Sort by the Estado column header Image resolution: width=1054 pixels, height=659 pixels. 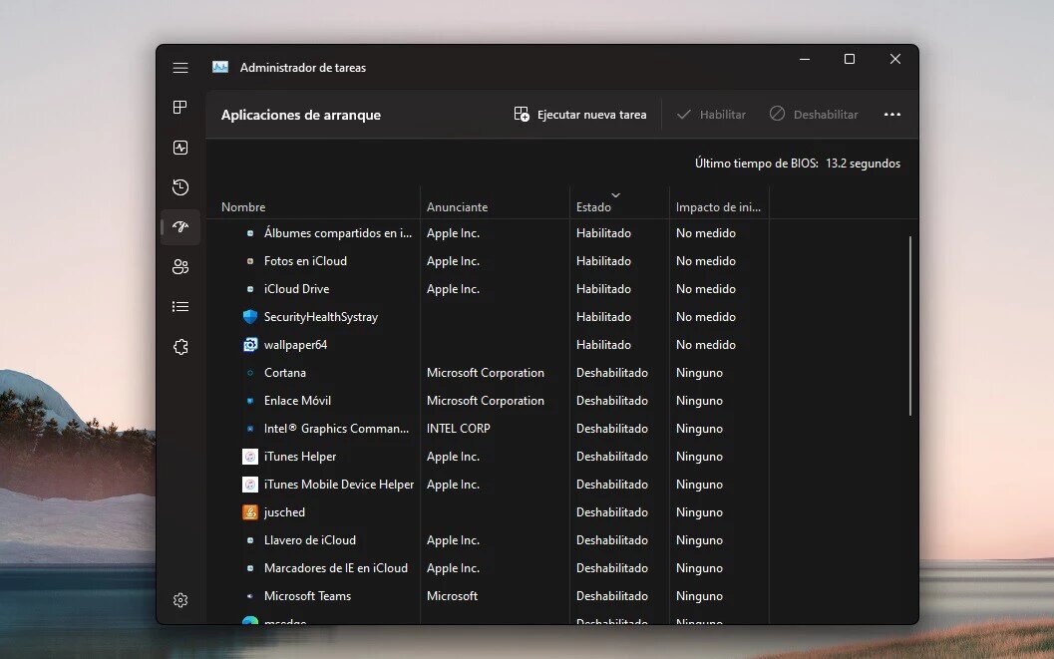[594, 207]
